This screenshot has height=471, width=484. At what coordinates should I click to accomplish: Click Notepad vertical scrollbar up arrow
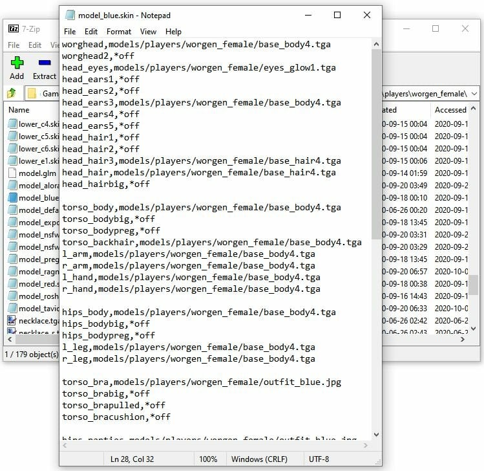[376, 44]
